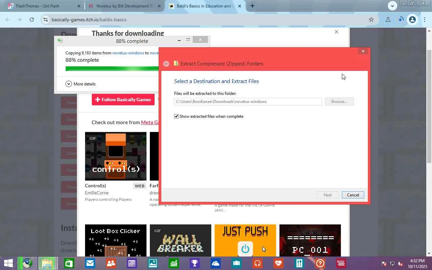
Task: Open Chrome from the taskbar
Action: tap(27, 263)
